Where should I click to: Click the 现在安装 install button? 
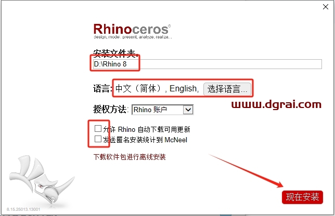tap(302, 197)
